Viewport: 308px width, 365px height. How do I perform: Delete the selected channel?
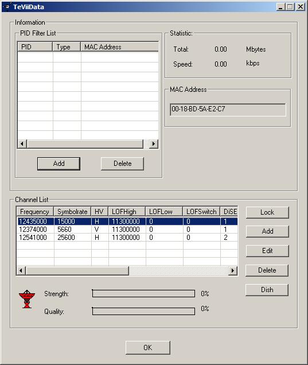click(x=267, y=270)
